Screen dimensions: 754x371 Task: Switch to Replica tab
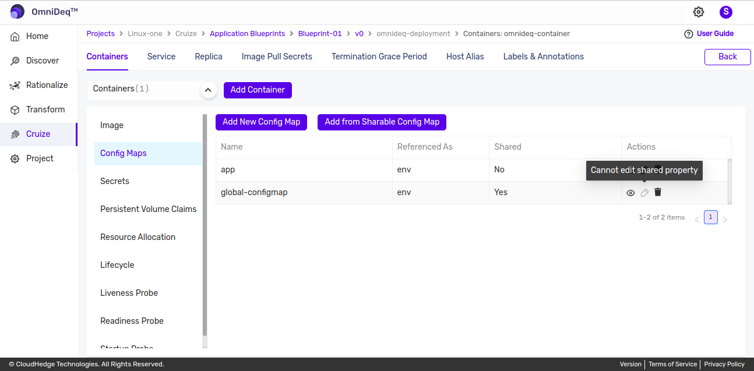[x=209, y=56]
